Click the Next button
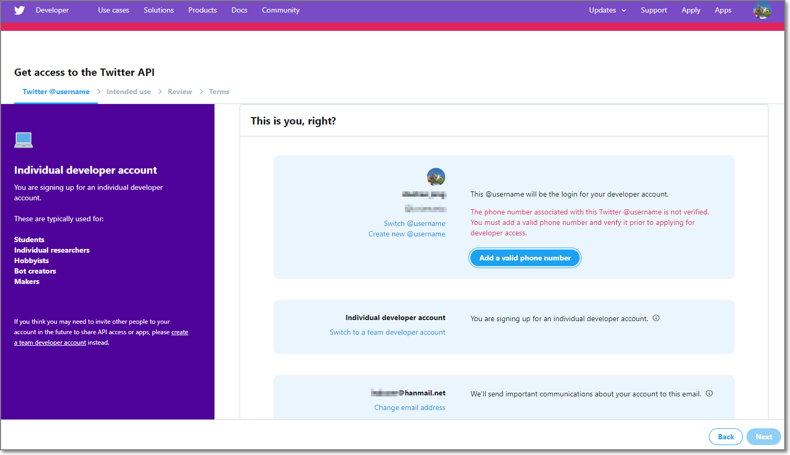Image resolution: width=790 pixels, height=455 pixels. [764, 437]
